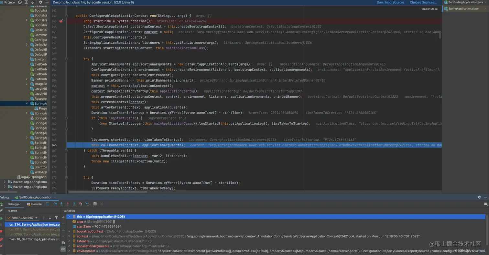Close the SelfCodingApplication.java tab

[x=486, y=2]
